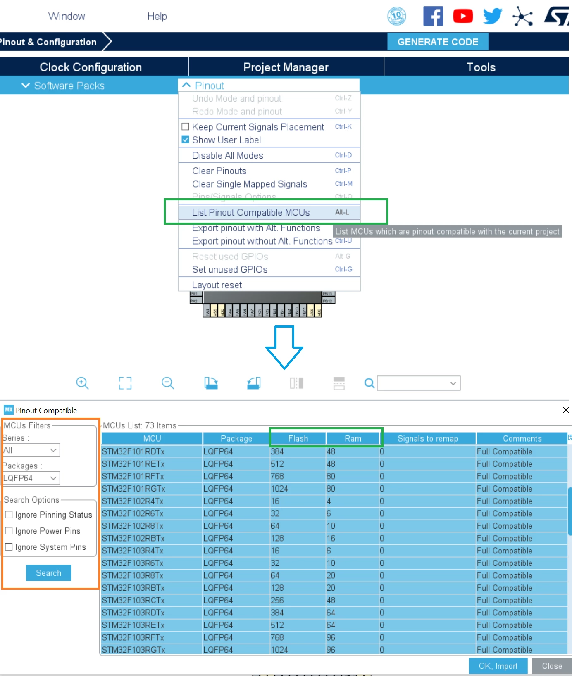Screen dimensions: 572x677
Task: Choose Export pinout with Alt. Functions
Action: point(256,228)
